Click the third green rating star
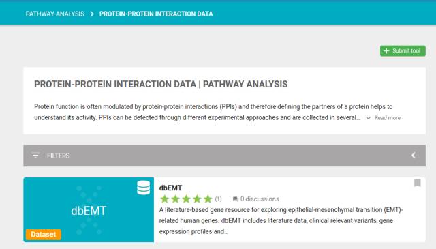 pyautogui.click(x=186, y=199)
